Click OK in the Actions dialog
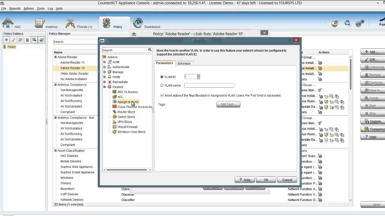The image size is (385, 216). pyautogui.click(x=266, y=180)
